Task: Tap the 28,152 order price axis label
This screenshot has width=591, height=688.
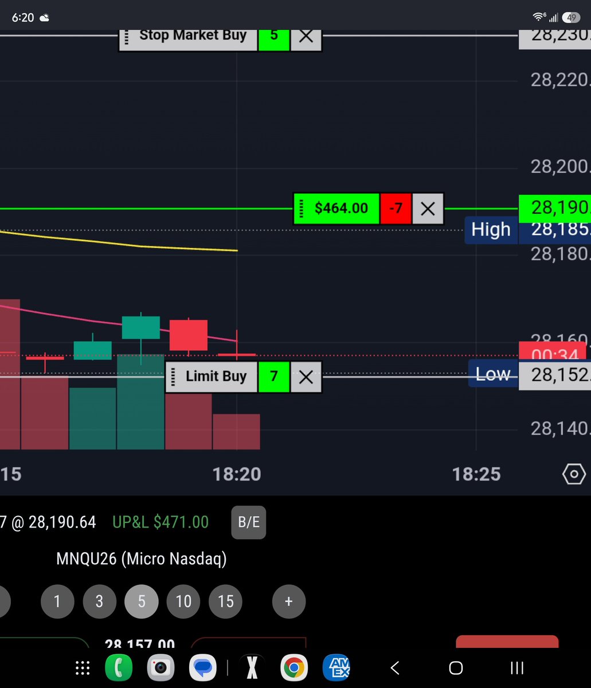Action: (x=554, y=376)
